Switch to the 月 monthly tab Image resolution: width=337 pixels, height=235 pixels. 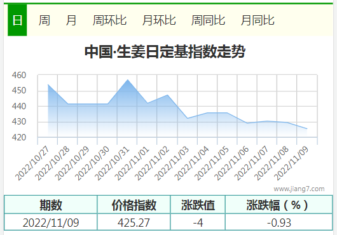71,20
